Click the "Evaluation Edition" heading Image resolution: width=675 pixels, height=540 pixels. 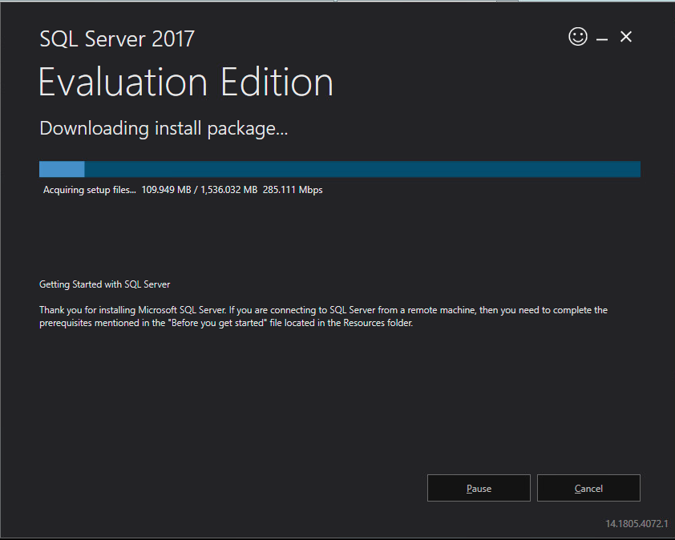click(x=185, y=83)
